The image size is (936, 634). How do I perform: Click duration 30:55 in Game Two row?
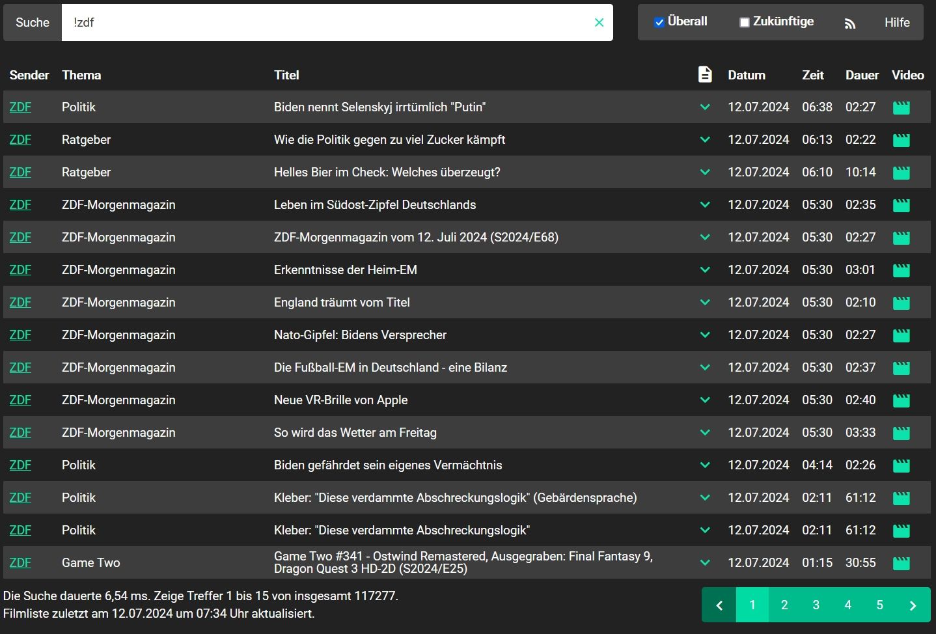(860, 562)
